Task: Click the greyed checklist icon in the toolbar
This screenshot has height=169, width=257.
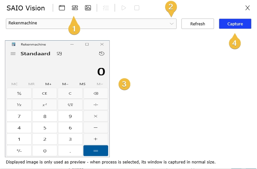Action: tap(106, 8)
